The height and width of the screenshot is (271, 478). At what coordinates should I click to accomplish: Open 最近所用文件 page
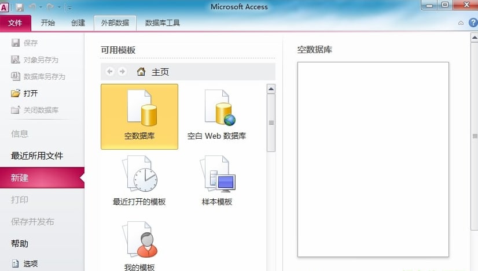coord(37,155)
